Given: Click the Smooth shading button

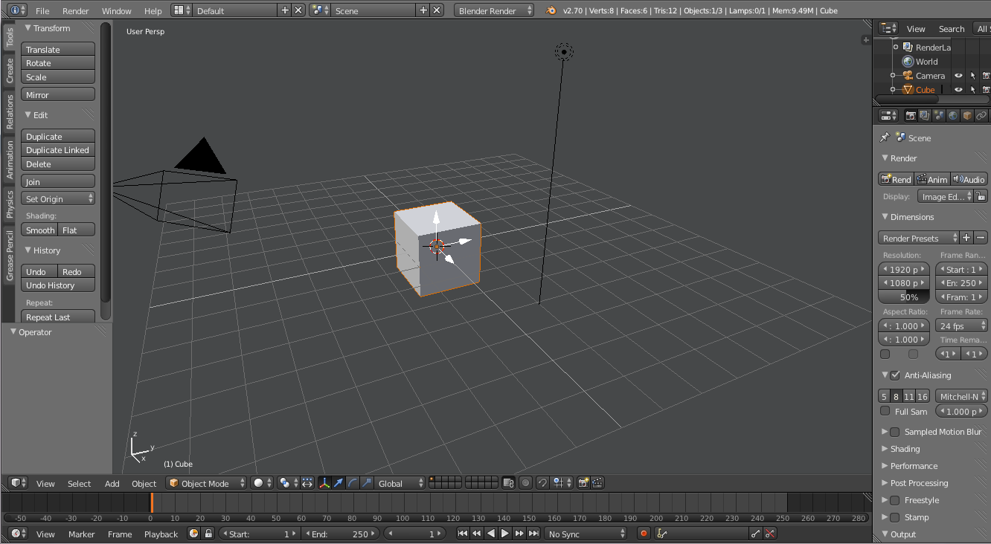Looking at the screenshot, I should tap(40, 230).
